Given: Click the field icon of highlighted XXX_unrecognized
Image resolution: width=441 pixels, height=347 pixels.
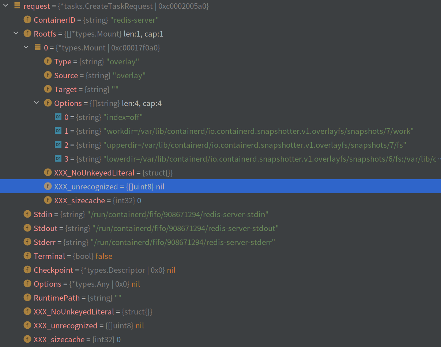Looking at the screenshot, I should (x=48, y=186).
